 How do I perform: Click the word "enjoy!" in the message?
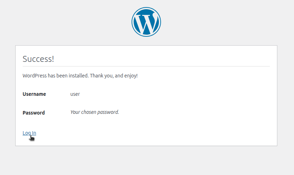tap(131, 76)
